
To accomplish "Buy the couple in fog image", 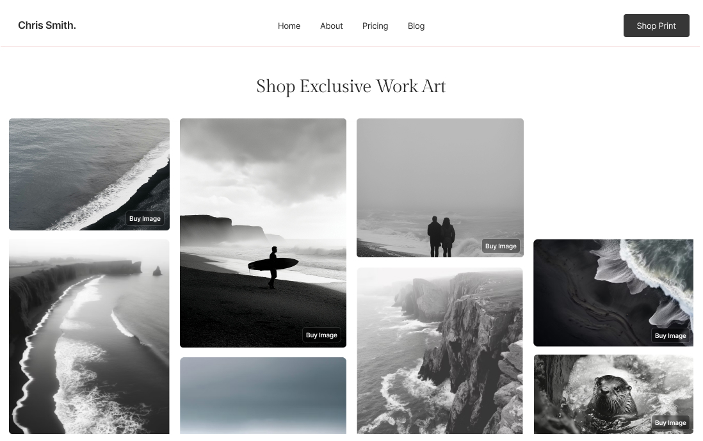I will tap(501, 246).
